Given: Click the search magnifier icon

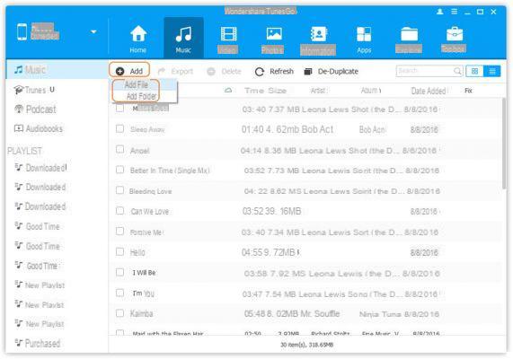Looking at the screenshot, I should coord(457,71).
